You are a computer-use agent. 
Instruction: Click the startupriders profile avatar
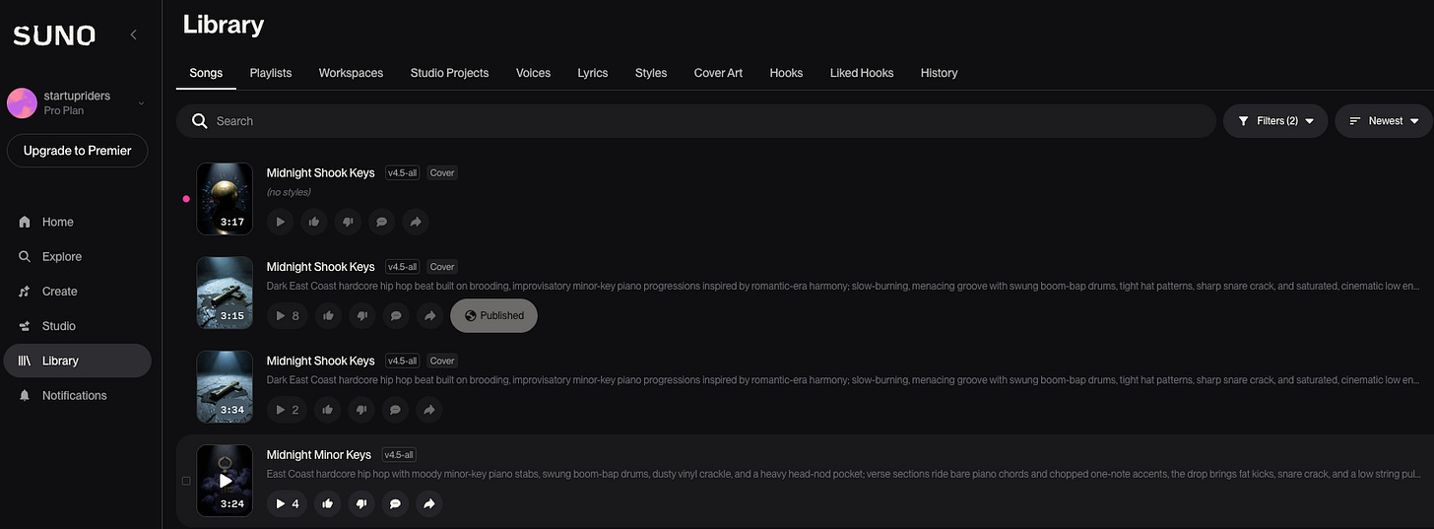(x=22, y=102)
